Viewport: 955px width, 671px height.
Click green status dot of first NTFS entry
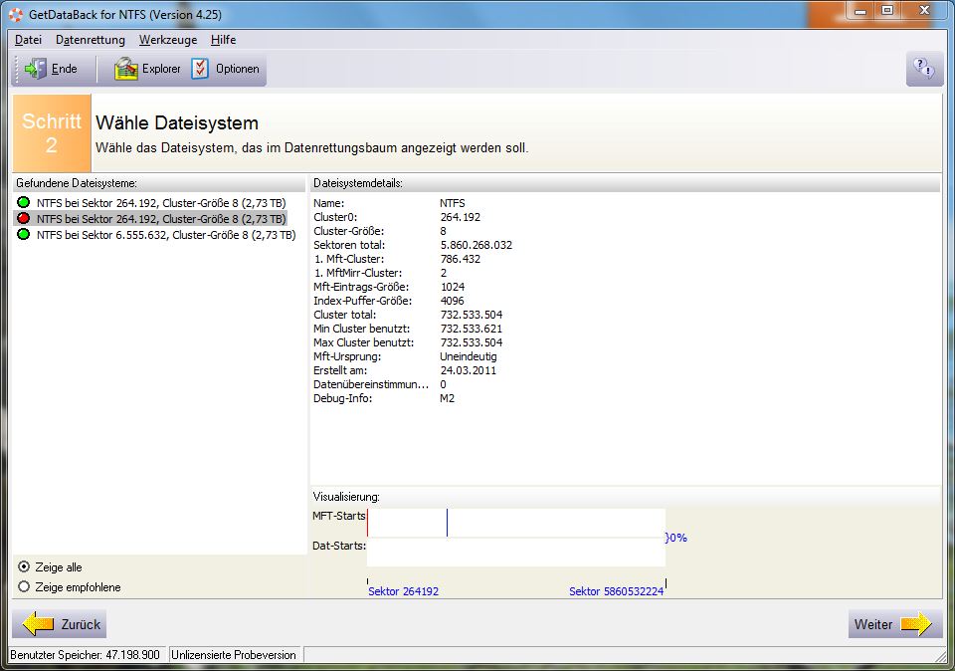pos(23,202)
